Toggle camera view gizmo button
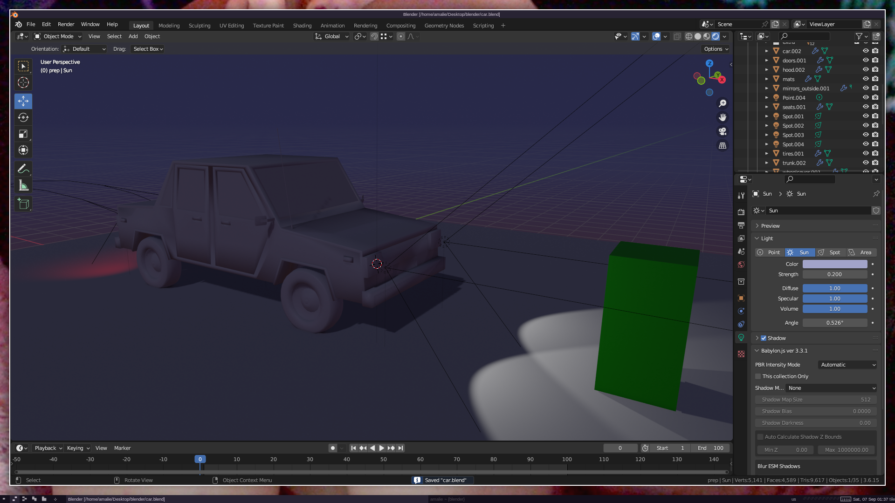Image resolution: width=895 pixels, height=503 pixels. point(723,132)
